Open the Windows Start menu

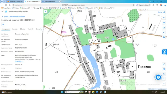(x=62, y=92)
